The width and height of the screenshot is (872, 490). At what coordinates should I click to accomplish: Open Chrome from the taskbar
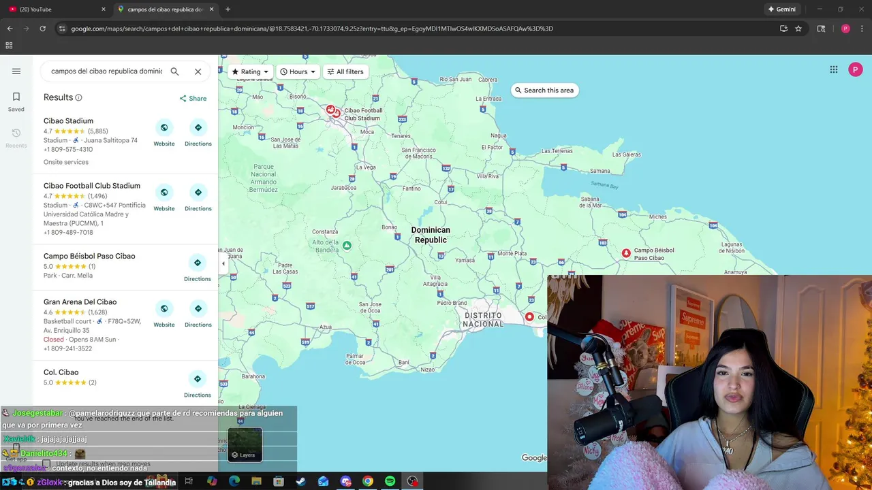click(x=368, y=481)
